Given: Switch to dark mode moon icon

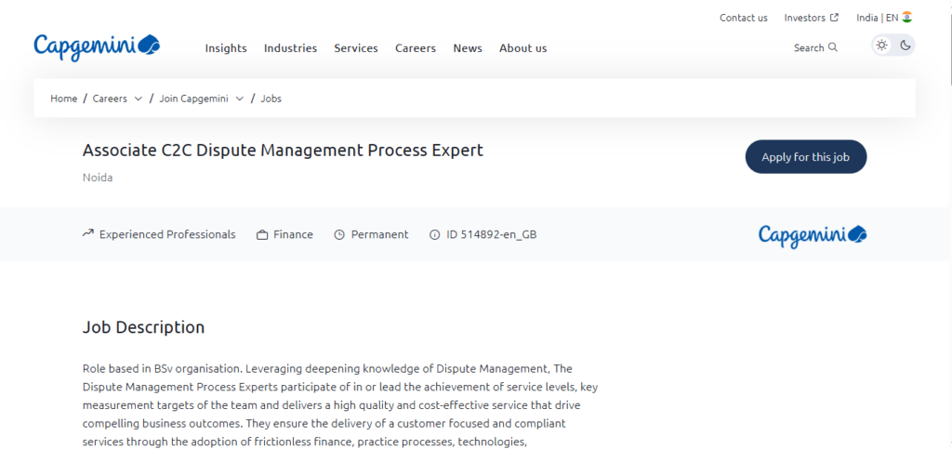Looking at the screenshot, I should [906, 45].
